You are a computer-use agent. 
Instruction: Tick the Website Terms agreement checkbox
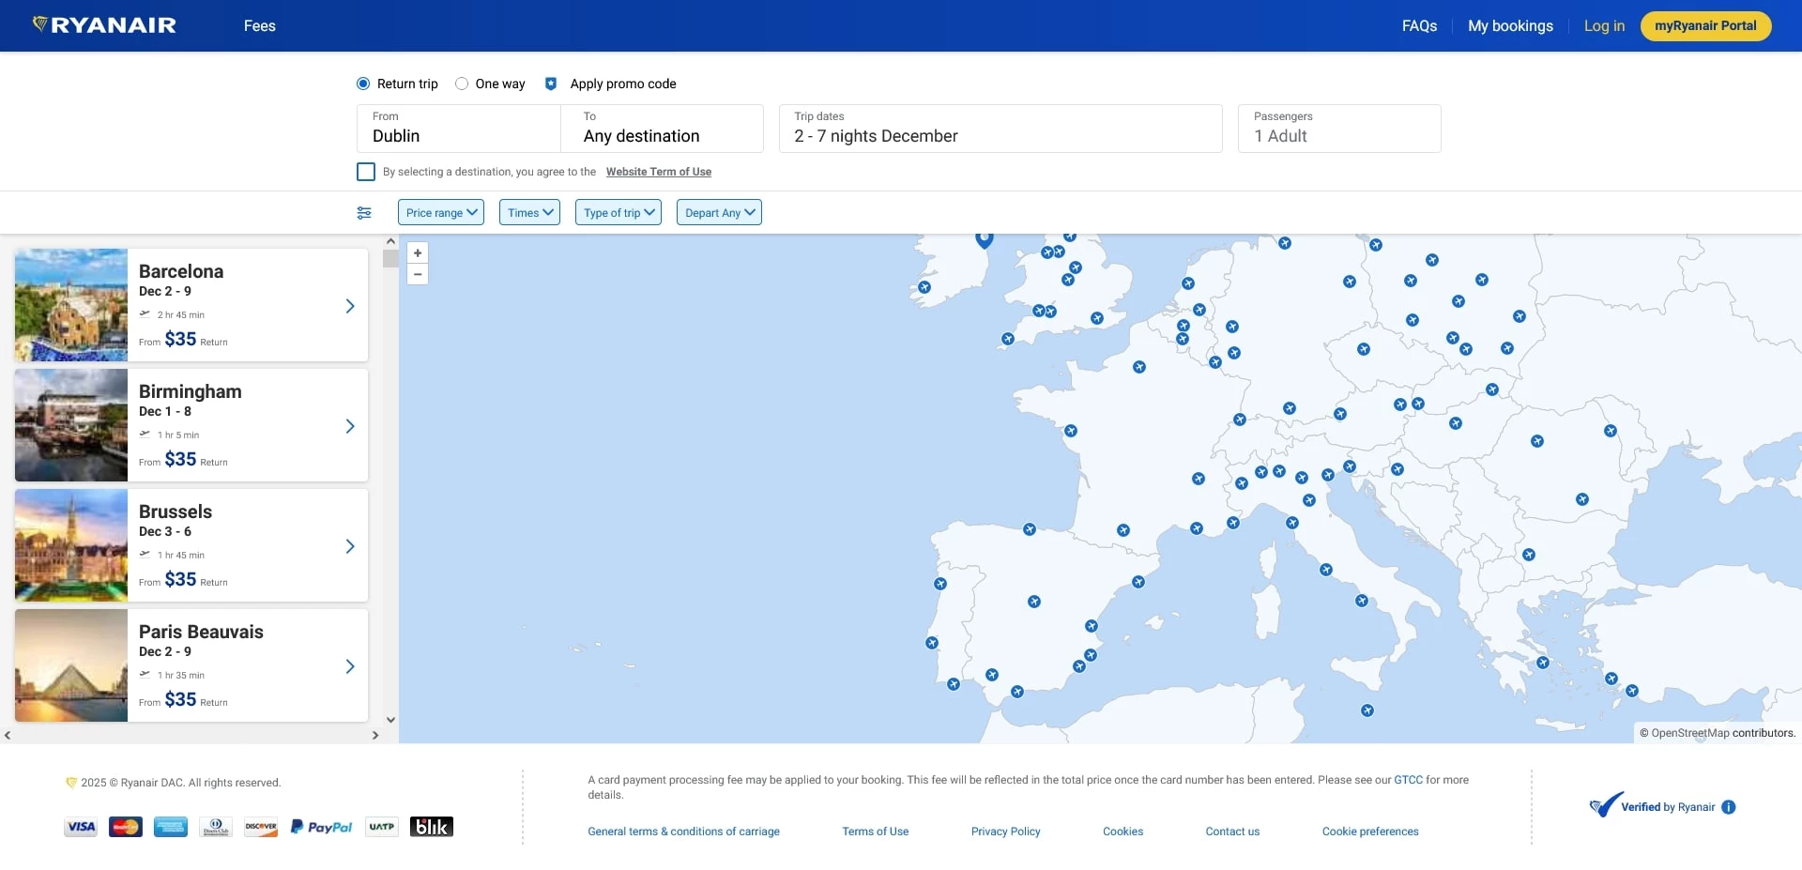(366, 172)
